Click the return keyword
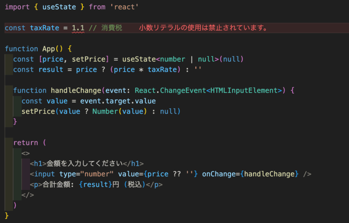 point(26,143)
